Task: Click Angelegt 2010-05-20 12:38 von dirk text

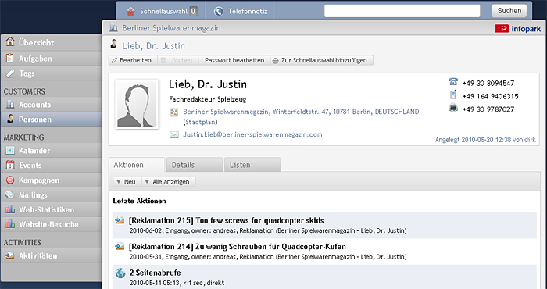Action: click(485, 140)
